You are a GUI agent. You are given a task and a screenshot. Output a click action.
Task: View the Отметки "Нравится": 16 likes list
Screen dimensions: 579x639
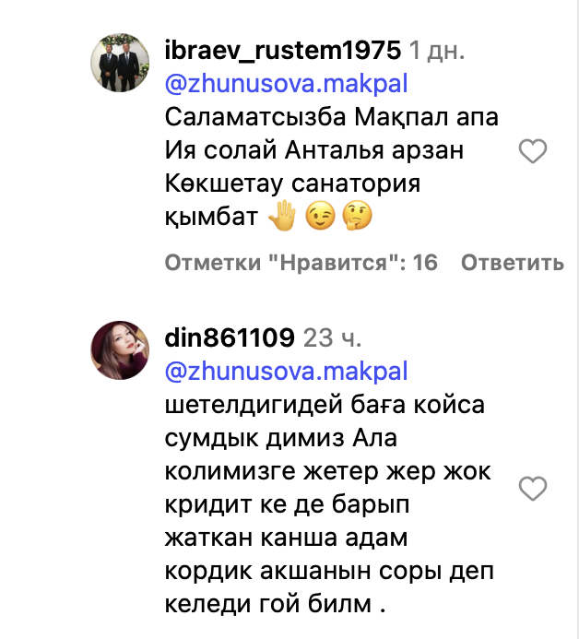301,263
